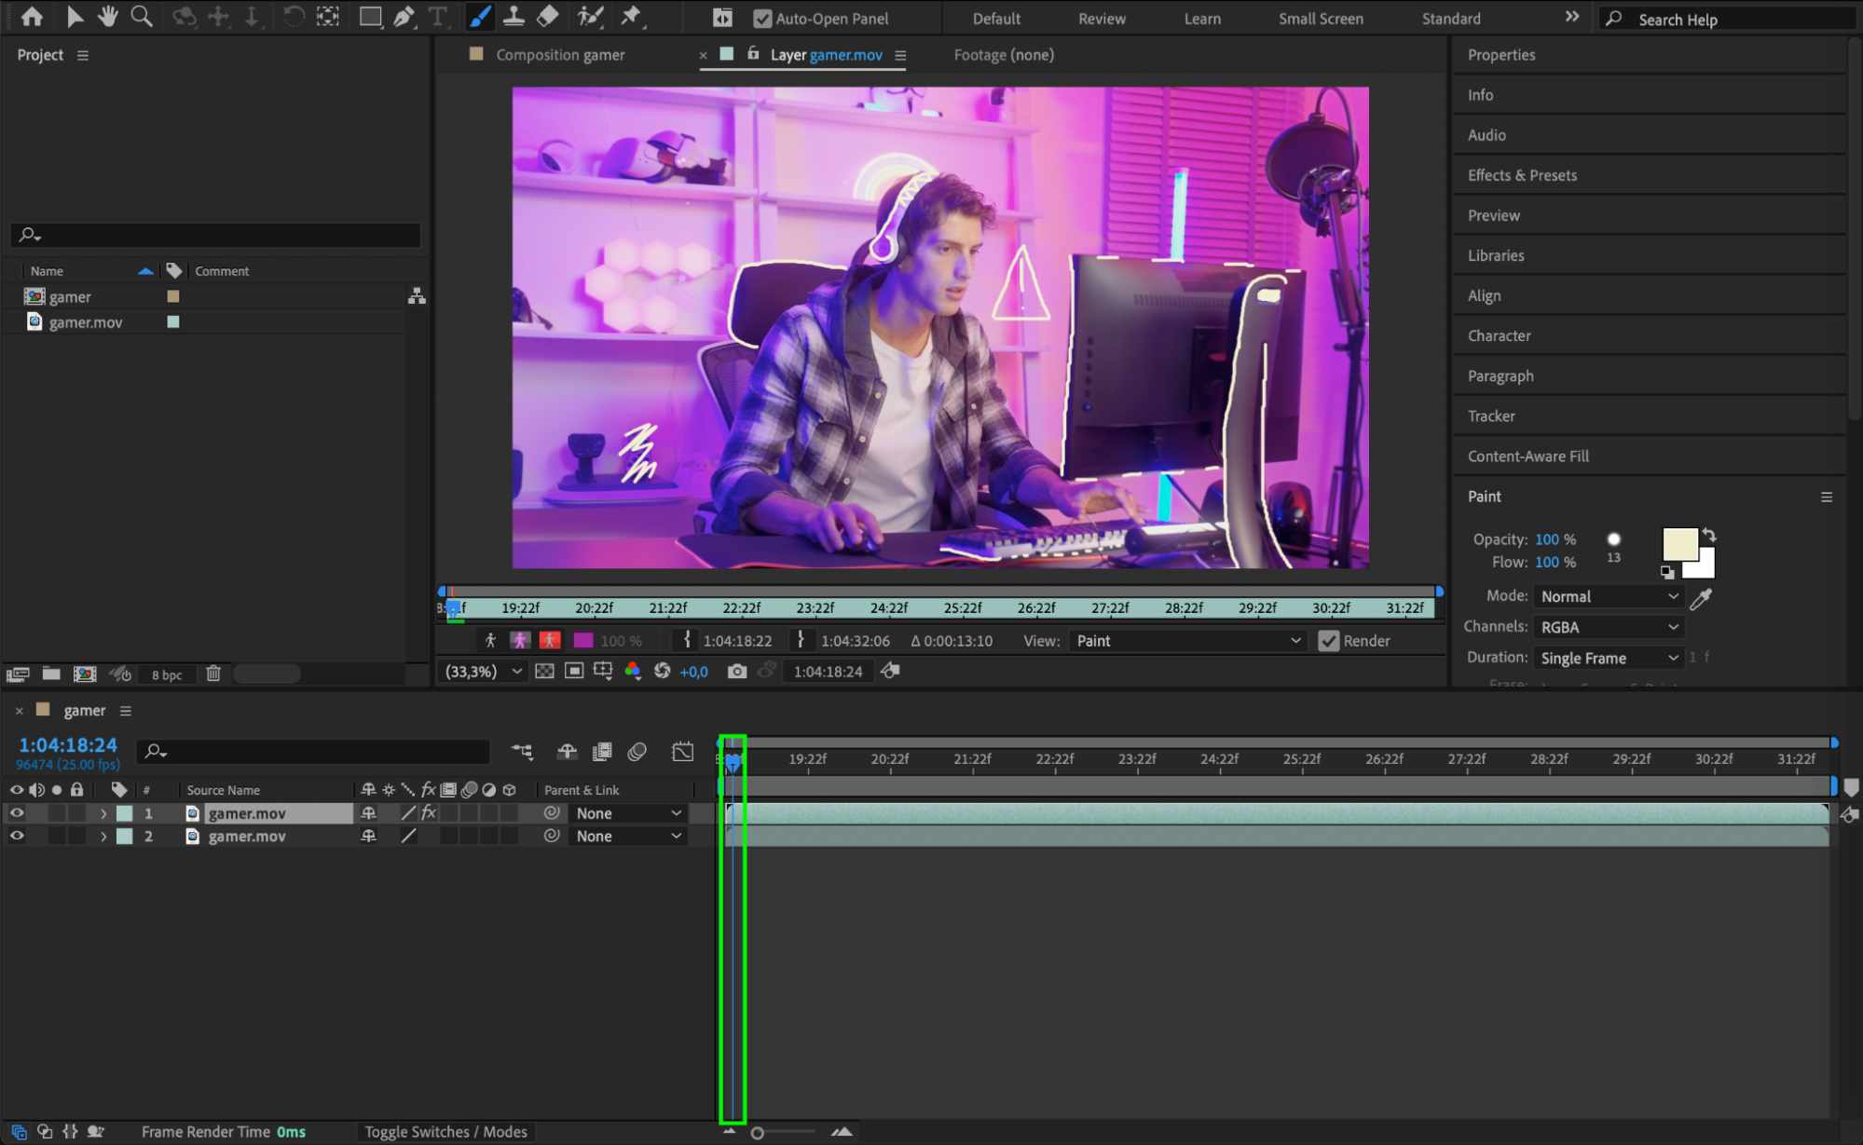
Task: Switch to Composition gamer tab
Action: pyautogui.click(x=559, y=55)
